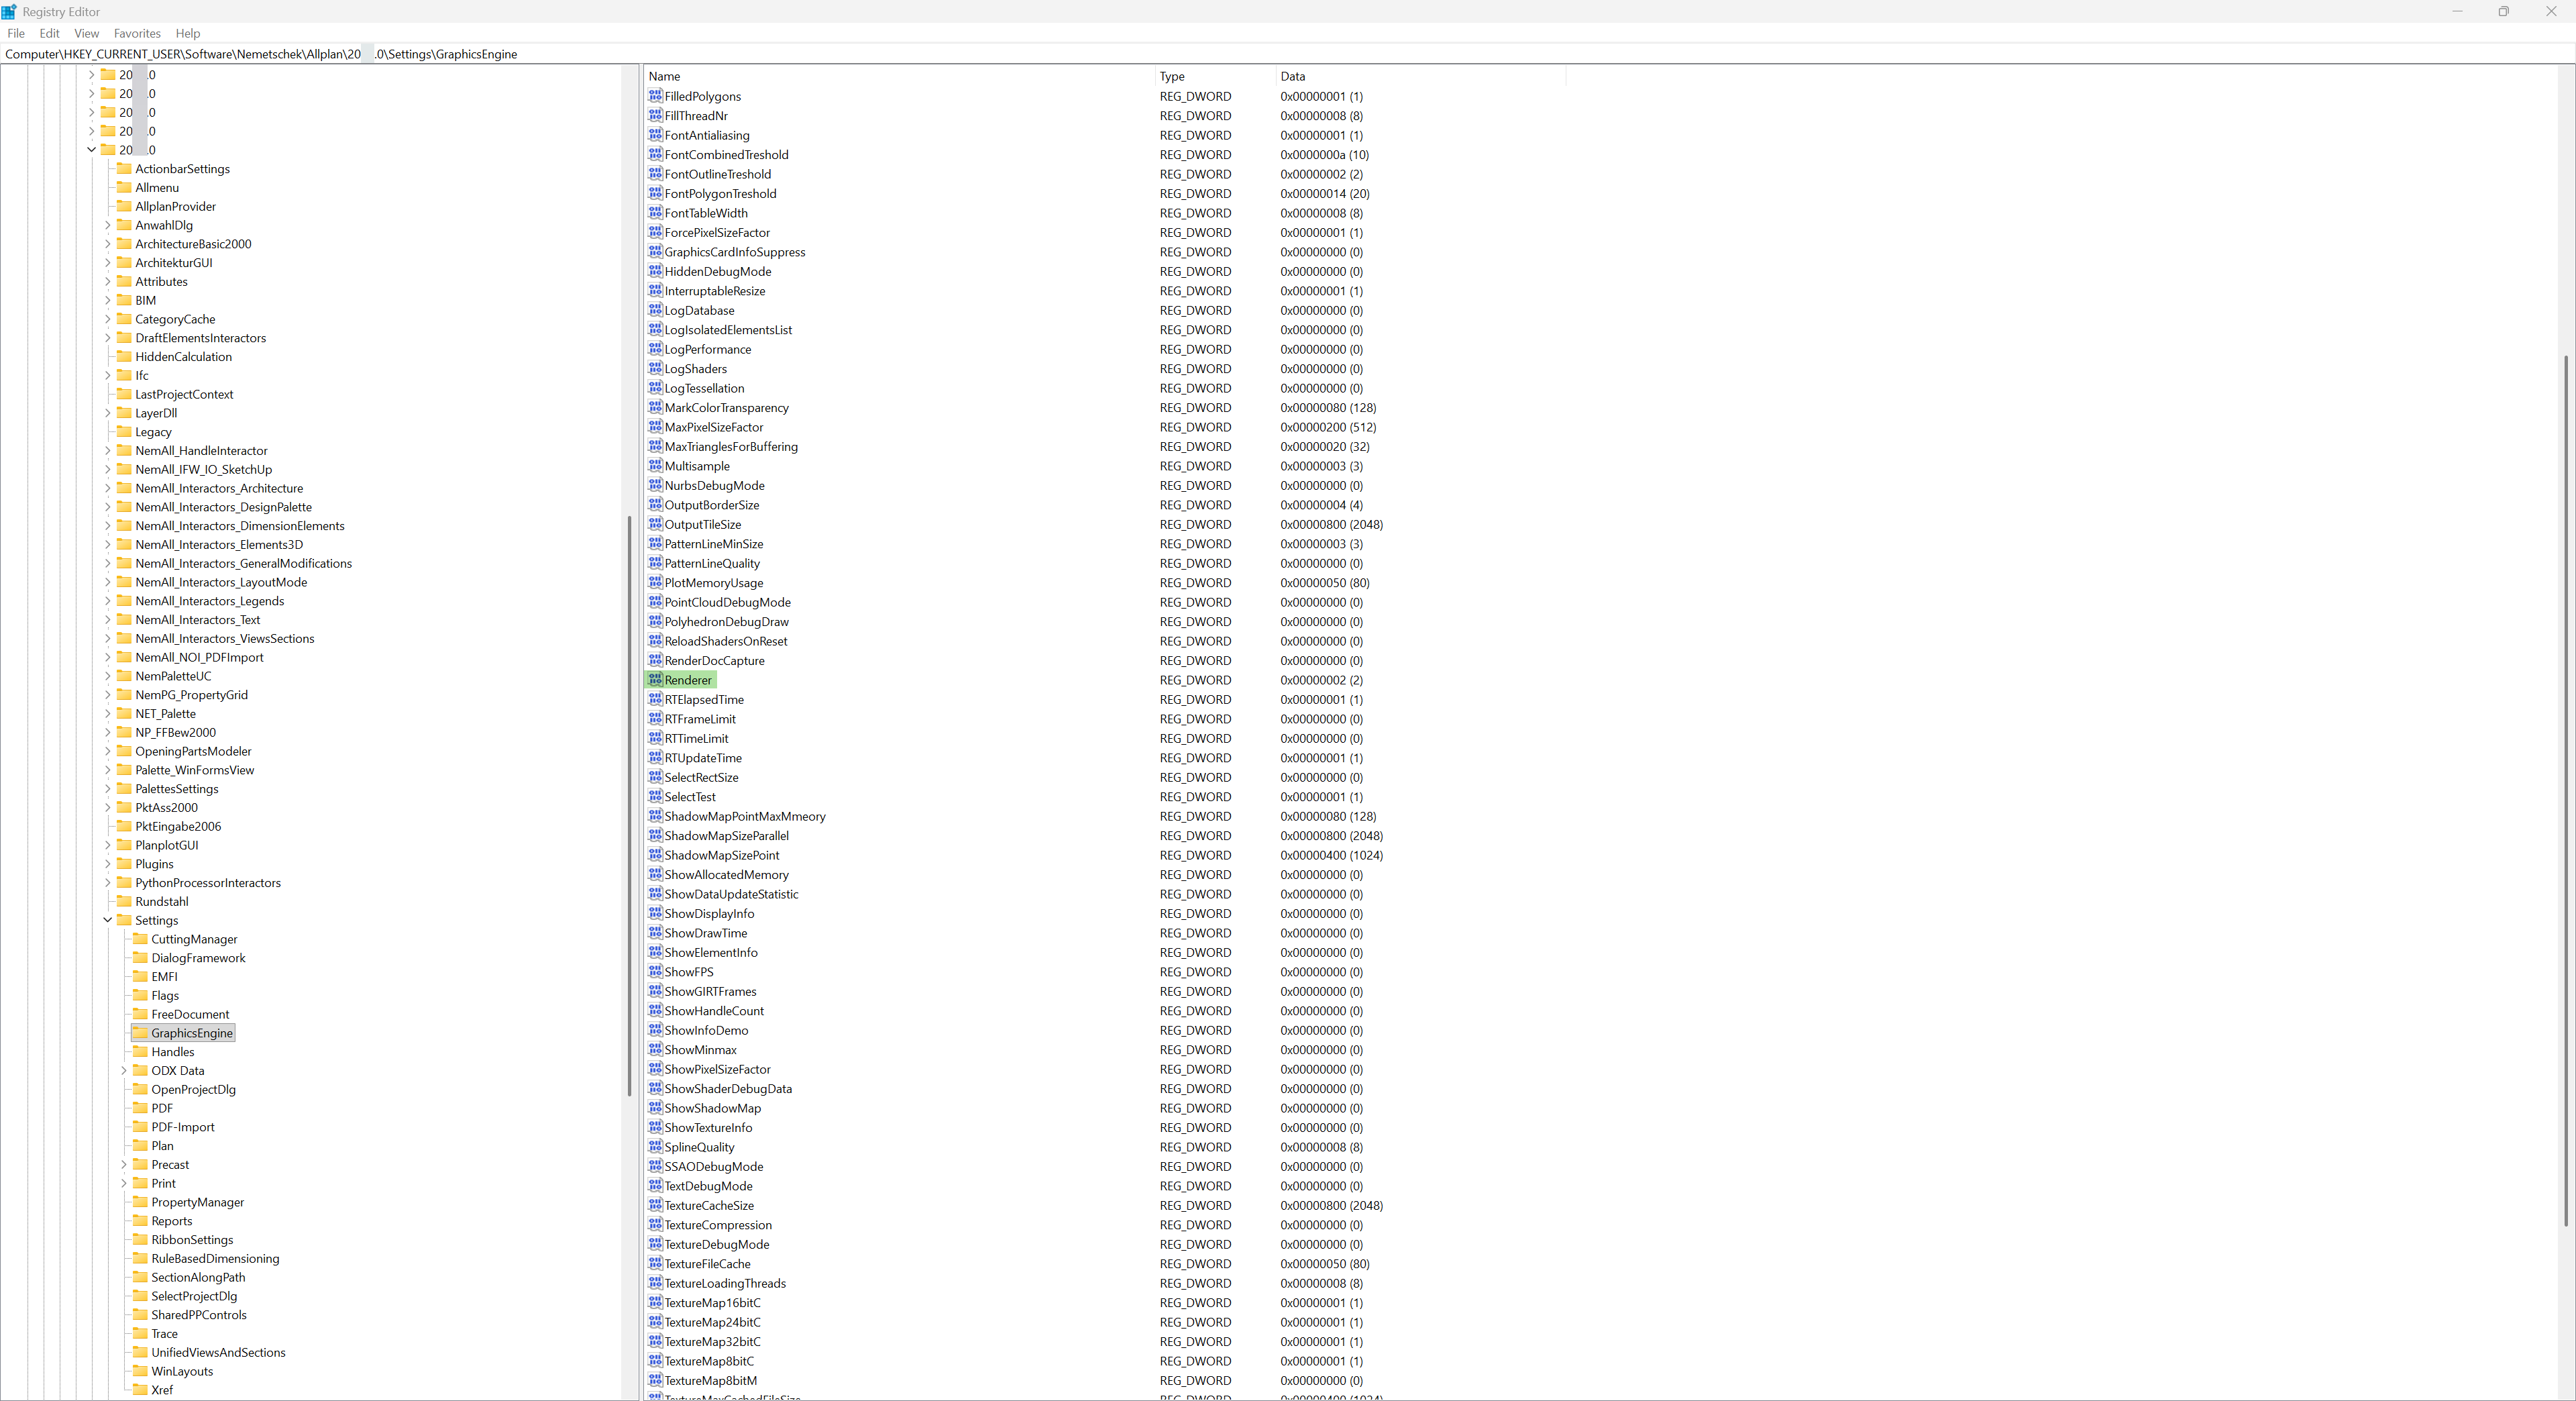Expand the ODX Data node
2576x1401 pixels.
[x=123, y=1070]
